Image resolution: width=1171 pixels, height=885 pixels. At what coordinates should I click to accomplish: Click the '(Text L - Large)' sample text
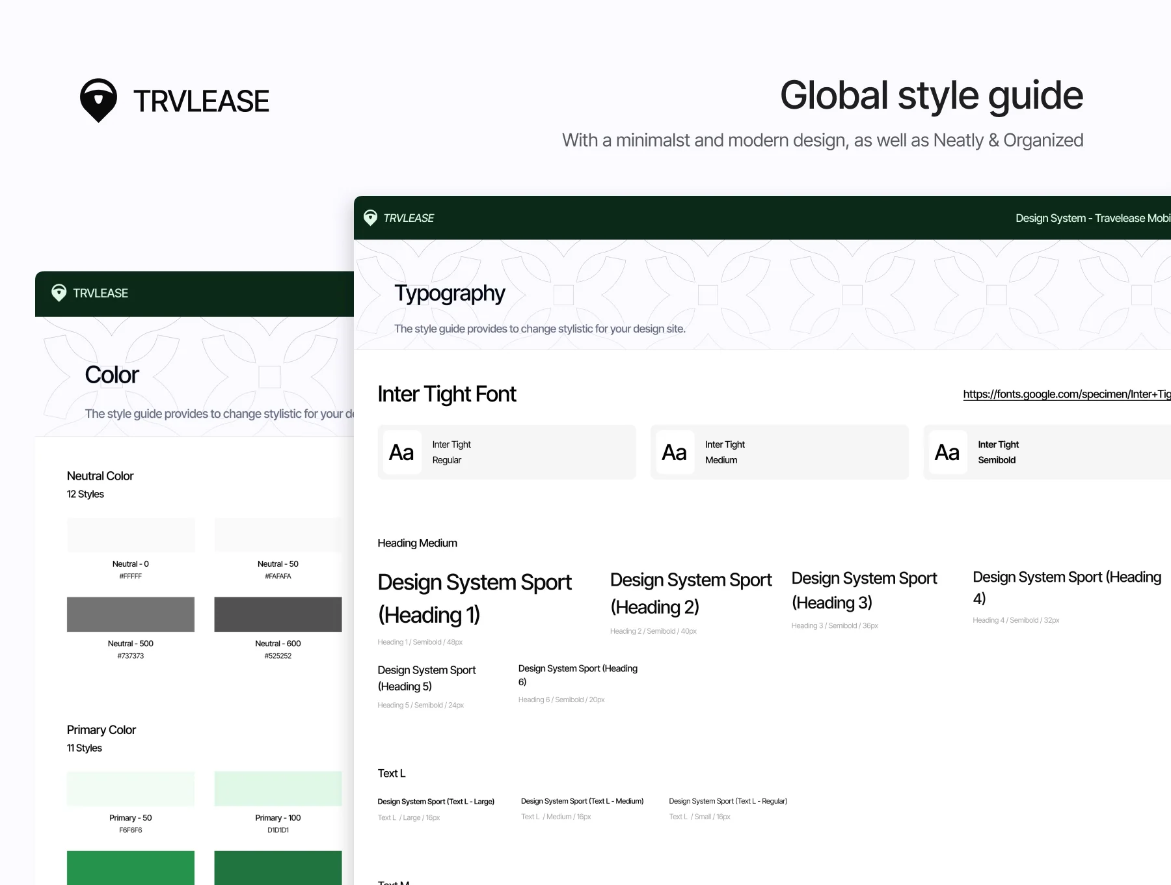click(436, 802)
